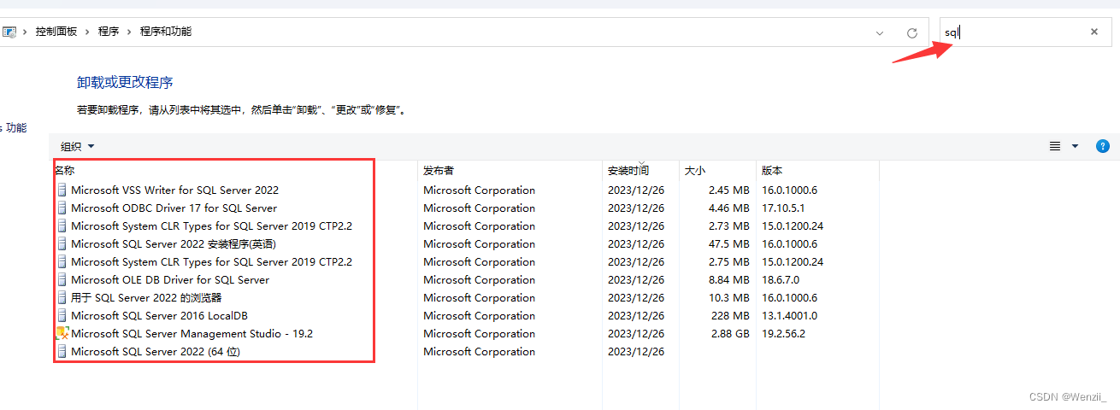Click 程序和功能 in the breadcrumb

click(166, 32)
